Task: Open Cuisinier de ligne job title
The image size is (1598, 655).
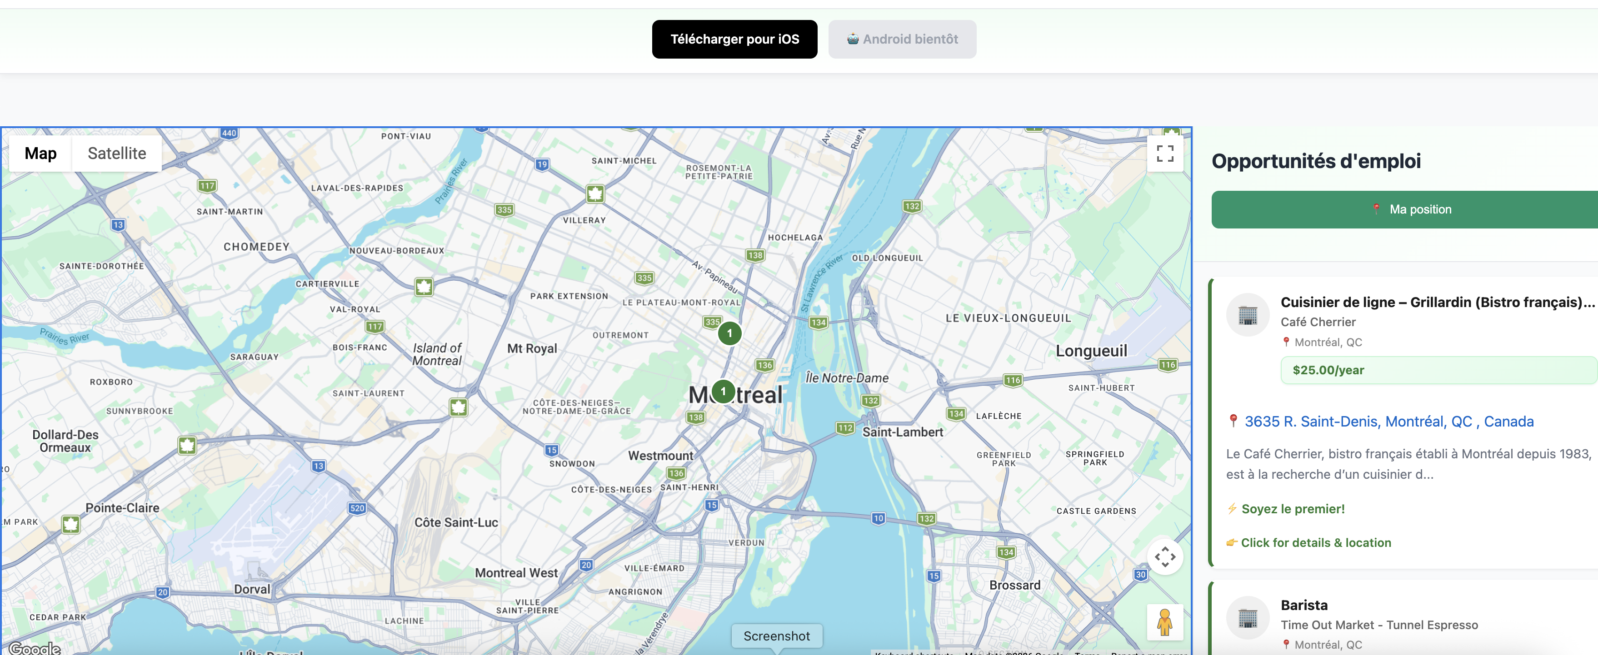Action: [1437, 302]
